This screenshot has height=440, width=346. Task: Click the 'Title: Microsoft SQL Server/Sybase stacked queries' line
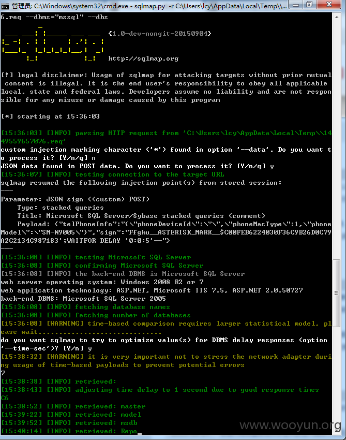coord(141,216)
